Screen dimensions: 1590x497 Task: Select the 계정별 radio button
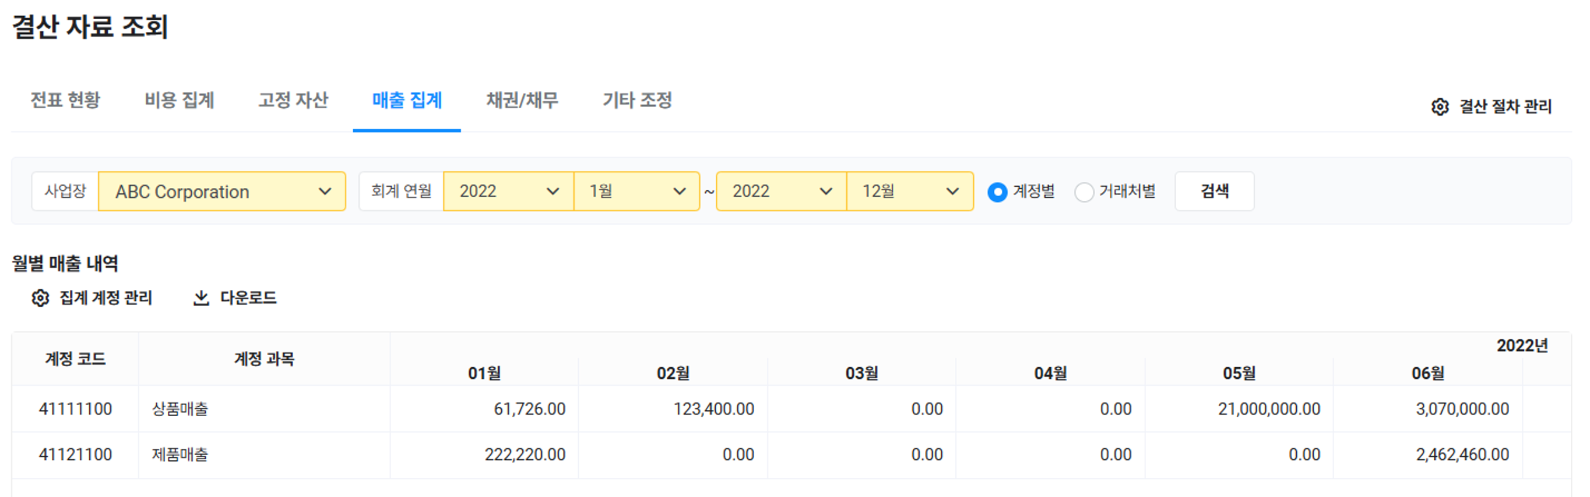[997, 192]
